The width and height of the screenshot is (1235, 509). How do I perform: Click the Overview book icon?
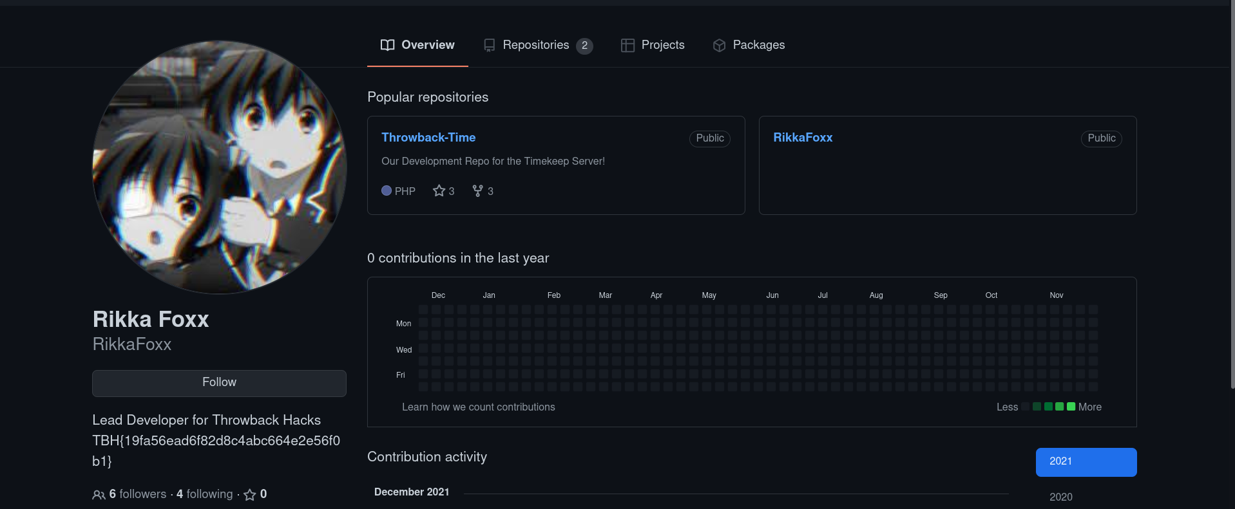click(x=387, y=45)
